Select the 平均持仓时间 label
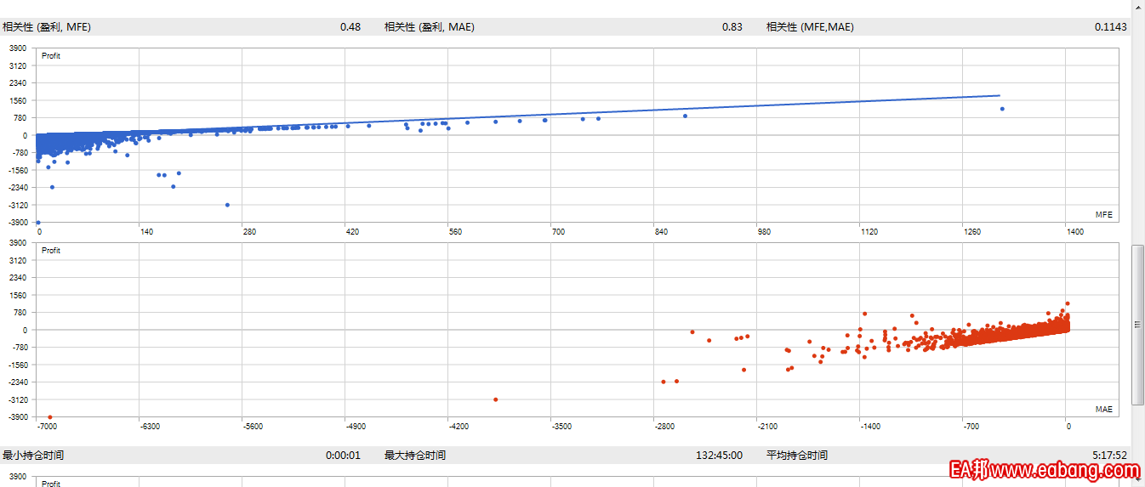 pos(797,456)
